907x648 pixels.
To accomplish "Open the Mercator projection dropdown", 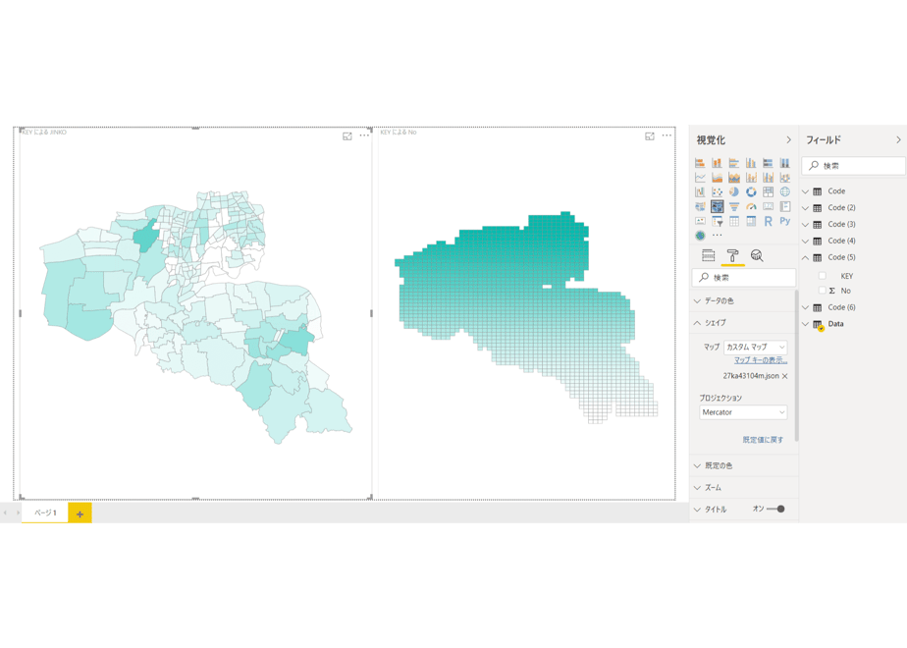I will point(743,412).
